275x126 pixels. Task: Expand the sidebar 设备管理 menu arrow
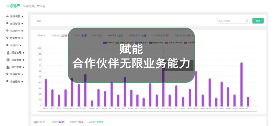(x=23, y=60)
